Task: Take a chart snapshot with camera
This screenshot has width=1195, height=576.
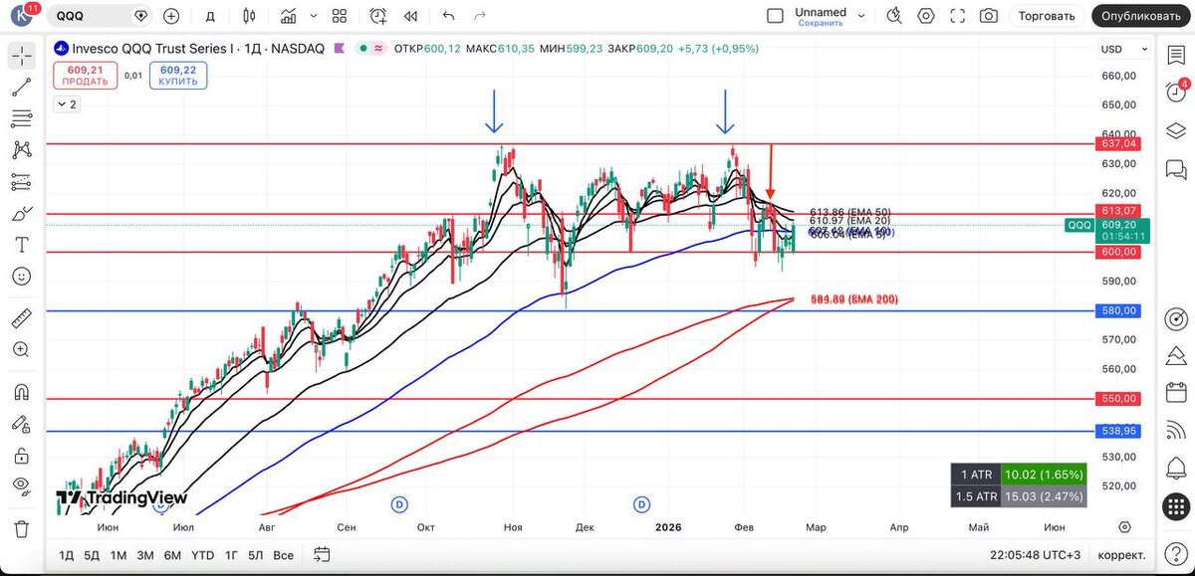Action: (988, 16)
